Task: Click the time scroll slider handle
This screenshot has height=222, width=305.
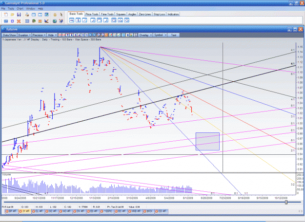Action: point(286,202)
